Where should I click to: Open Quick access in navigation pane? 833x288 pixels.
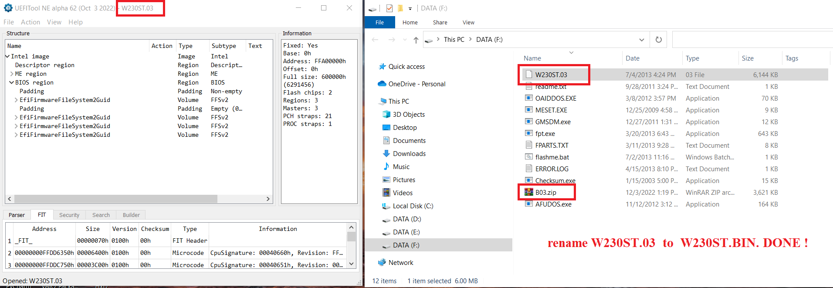tap(406, 67)
